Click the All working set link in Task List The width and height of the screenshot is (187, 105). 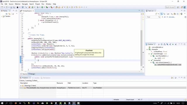click(165, 17)
